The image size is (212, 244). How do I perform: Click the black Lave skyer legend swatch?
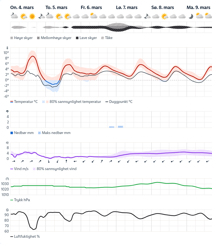click(x=77, y=38)
